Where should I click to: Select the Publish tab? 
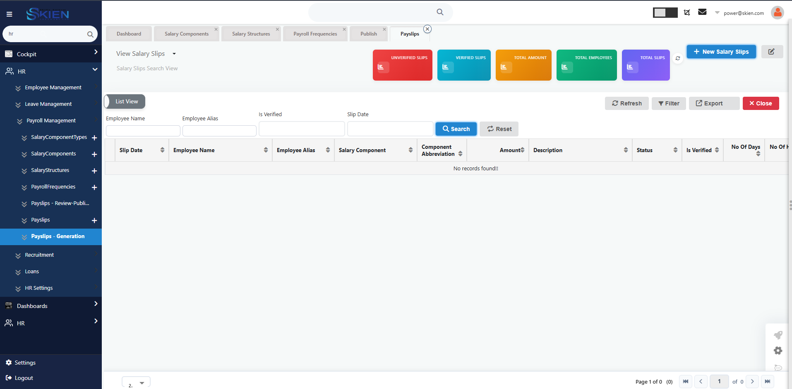[368, 33]
